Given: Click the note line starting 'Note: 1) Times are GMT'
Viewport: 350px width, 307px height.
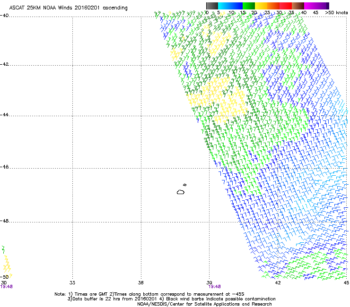Looking at the screenshot, I should [149, 294].
